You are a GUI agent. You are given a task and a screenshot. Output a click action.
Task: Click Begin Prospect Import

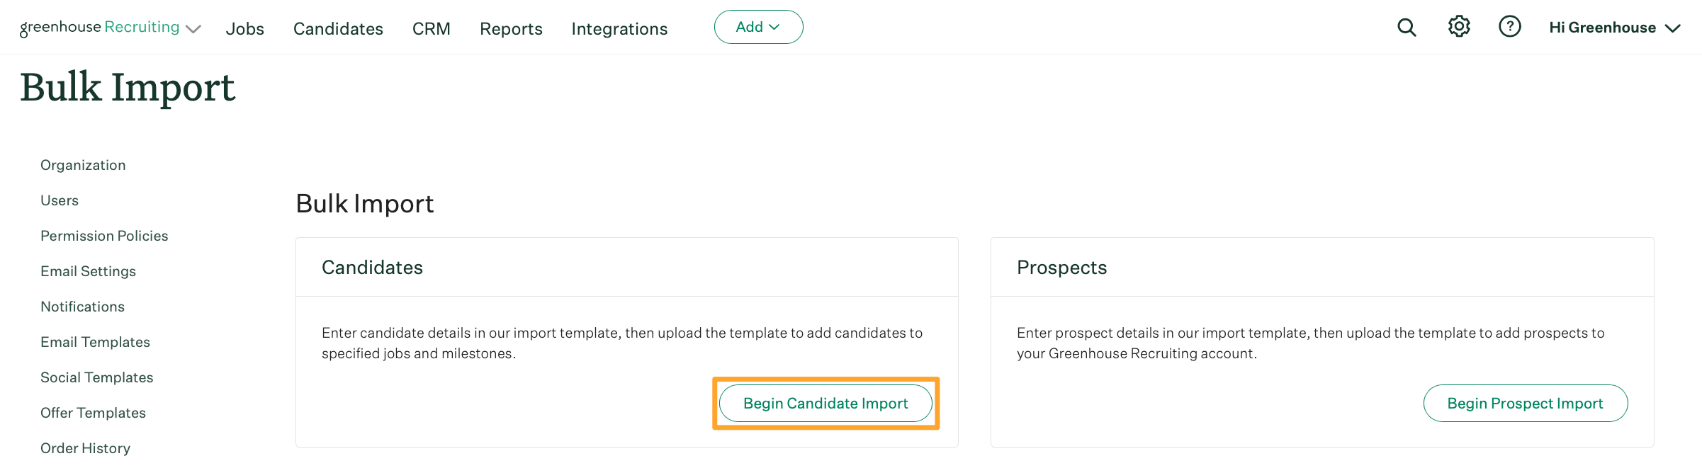pos(1525,403)
